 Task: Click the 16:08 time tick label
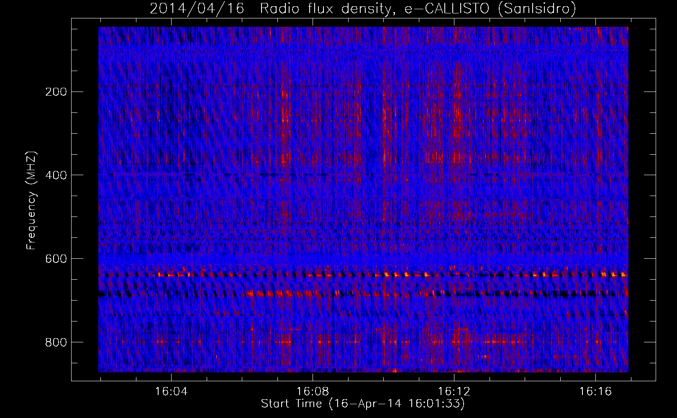(x=313, y=391)
